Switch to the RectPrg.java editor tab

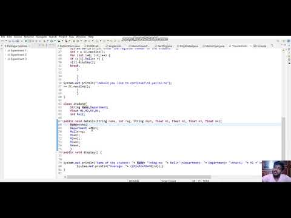tap(164, 46)
